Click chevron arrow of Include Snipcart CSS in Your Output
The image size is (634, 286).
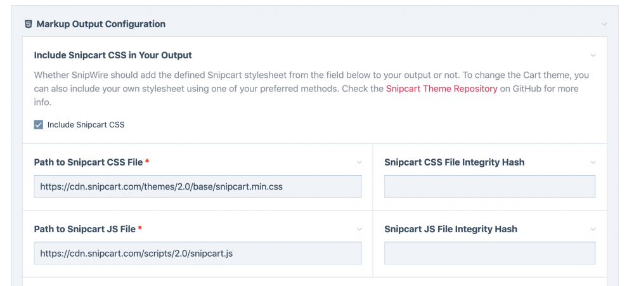click(593, 55)
